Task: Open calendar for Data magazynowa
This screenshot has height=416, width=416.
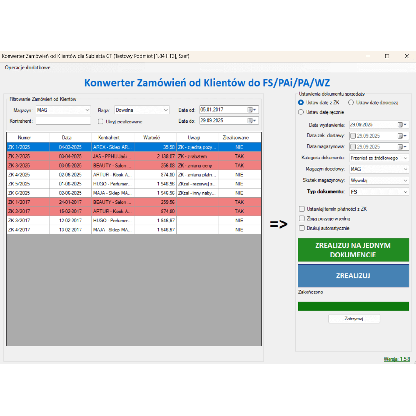Action: point(402,147)
